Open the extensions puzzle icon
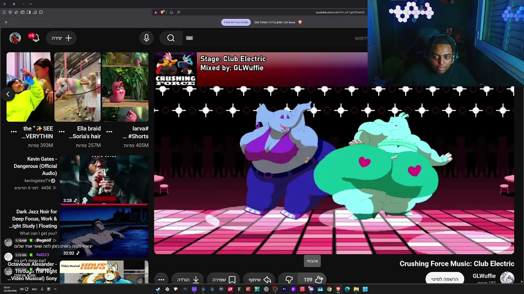Viewport: 524px width, 294px height. coord(41,12)
